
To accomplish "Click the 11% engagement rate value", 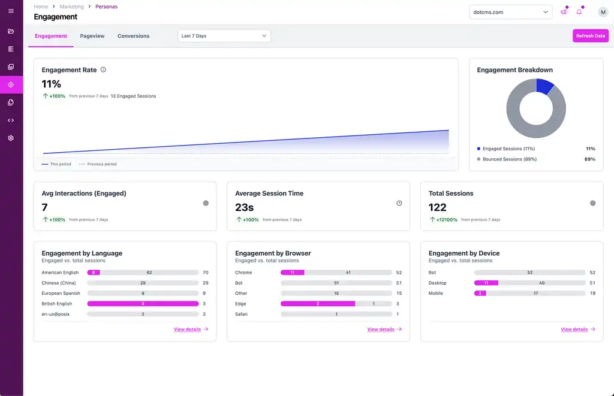I will pyautogui.click(x=52, y=84).
